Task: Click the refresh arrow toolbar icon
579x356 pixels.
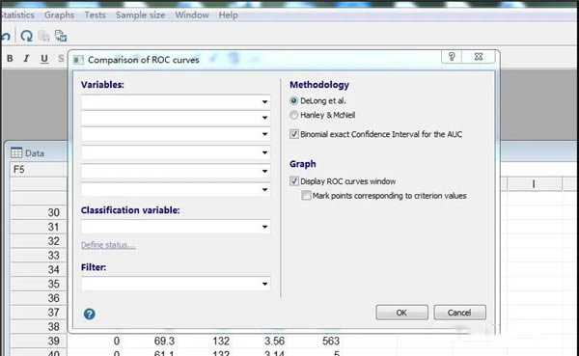Action: (x=26, y=36)
